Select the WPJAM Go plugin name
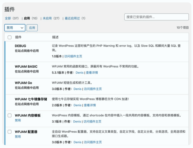Viewport: 193px width, 148px height. [x=23, y=83]
